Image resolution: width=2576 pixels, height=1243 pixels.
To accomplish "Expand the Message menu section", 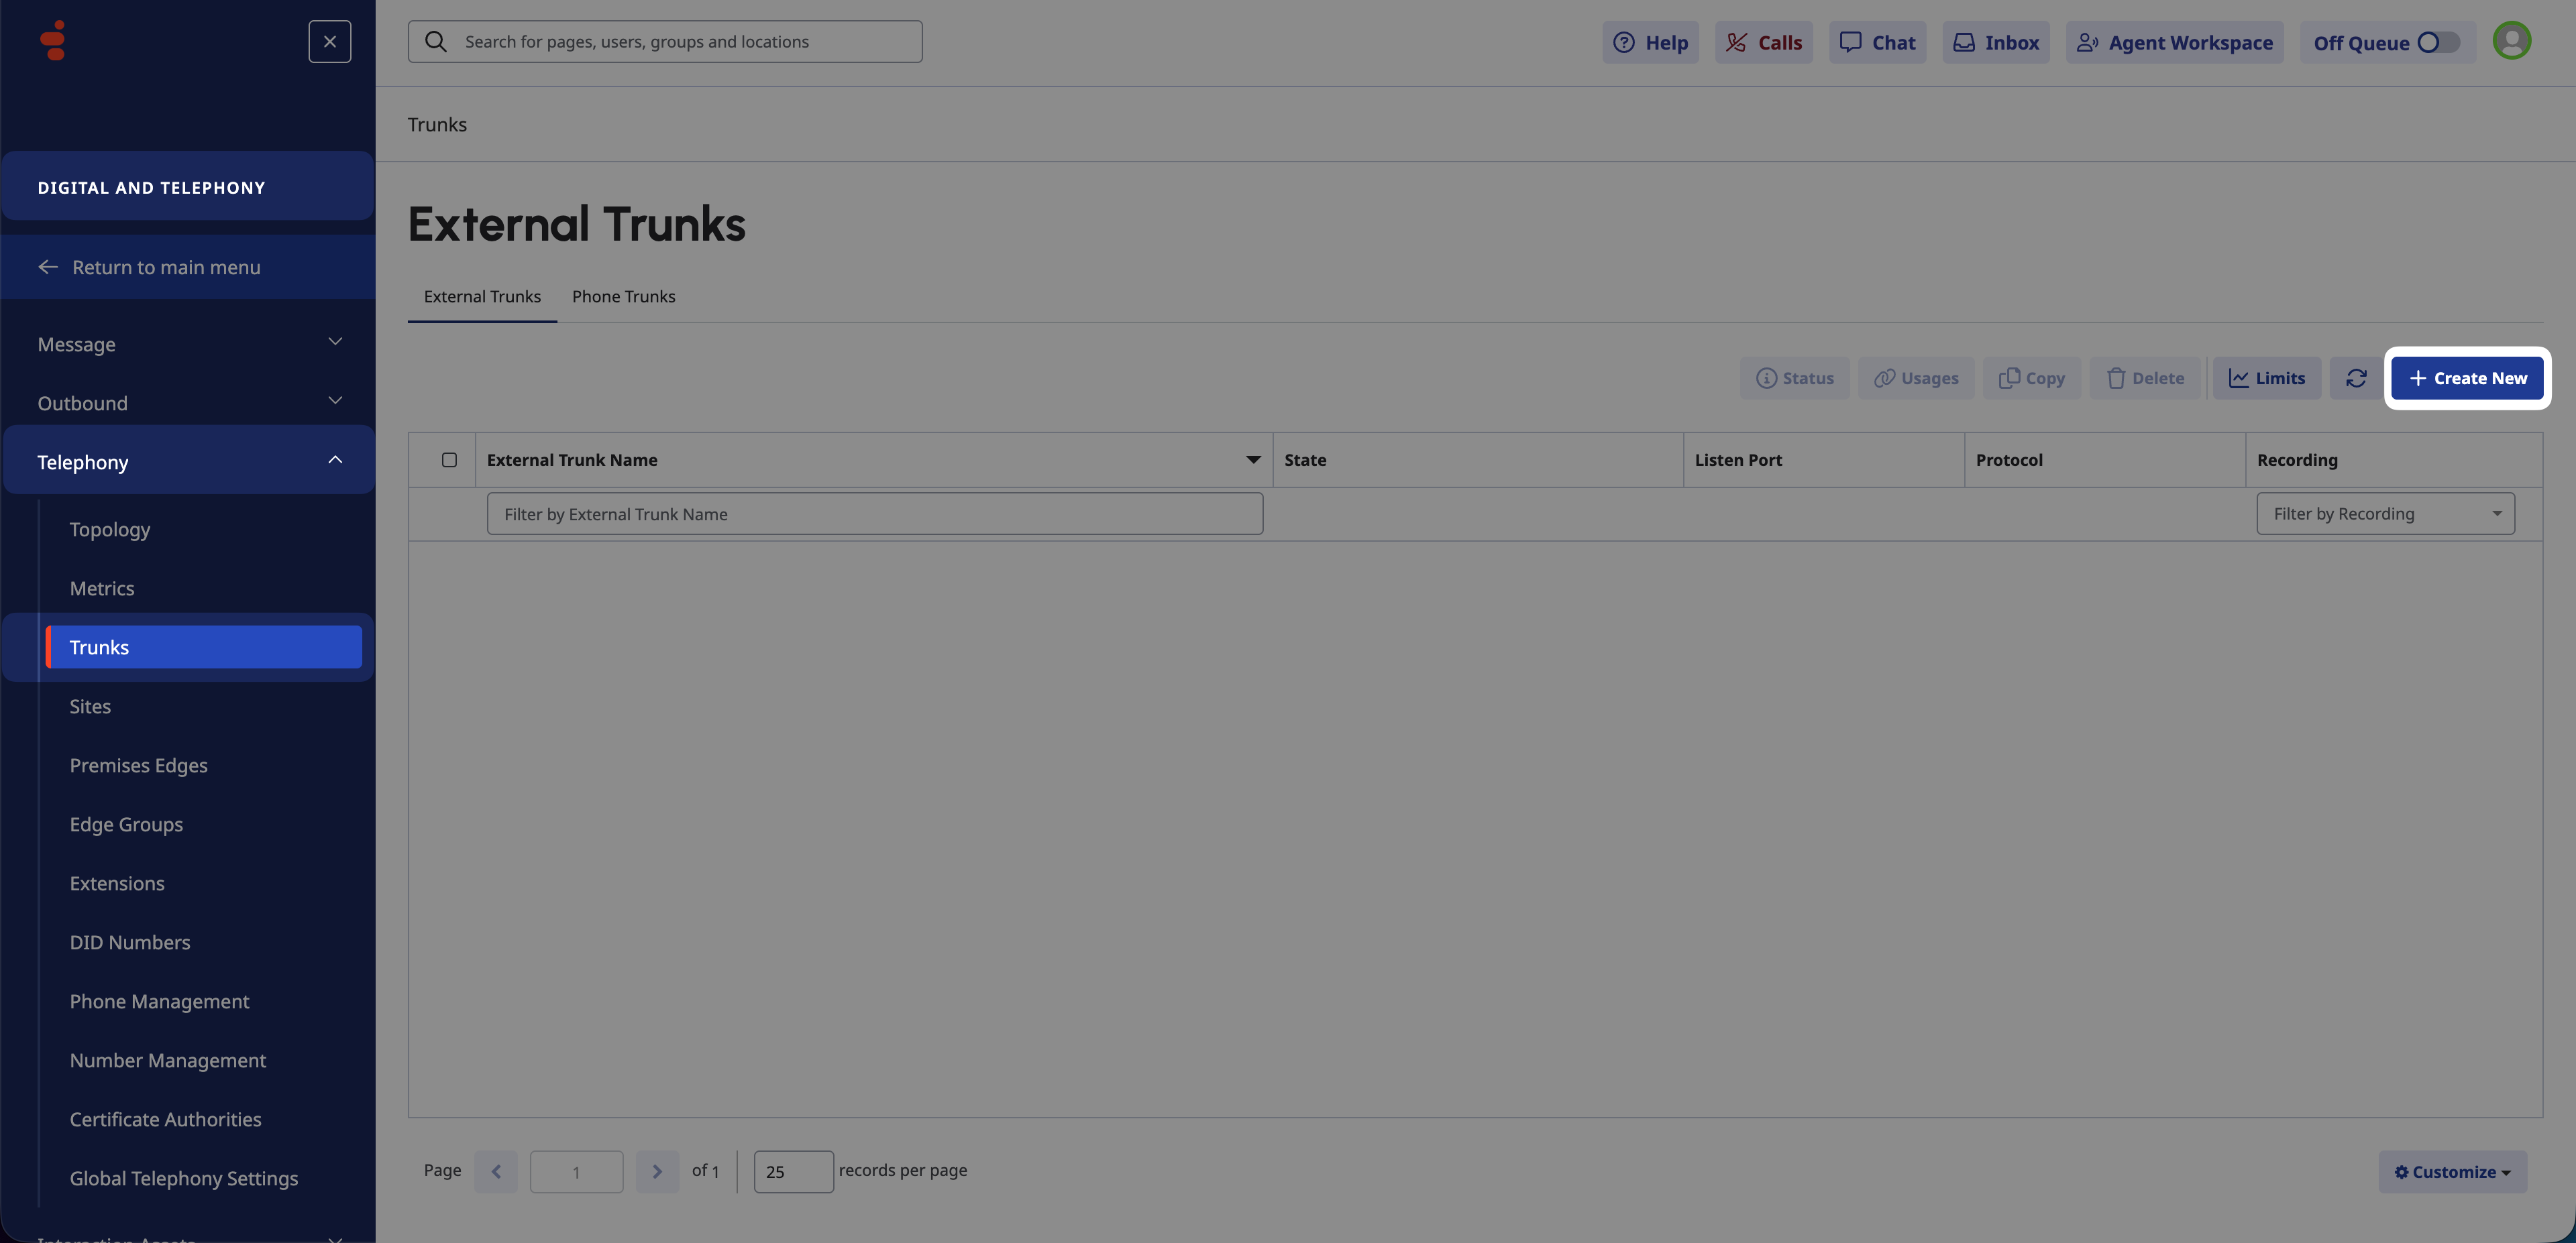I will coord(188,345).
